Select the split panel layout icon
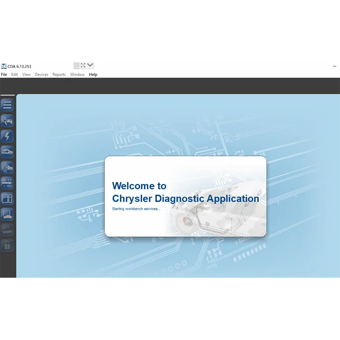 7,199
